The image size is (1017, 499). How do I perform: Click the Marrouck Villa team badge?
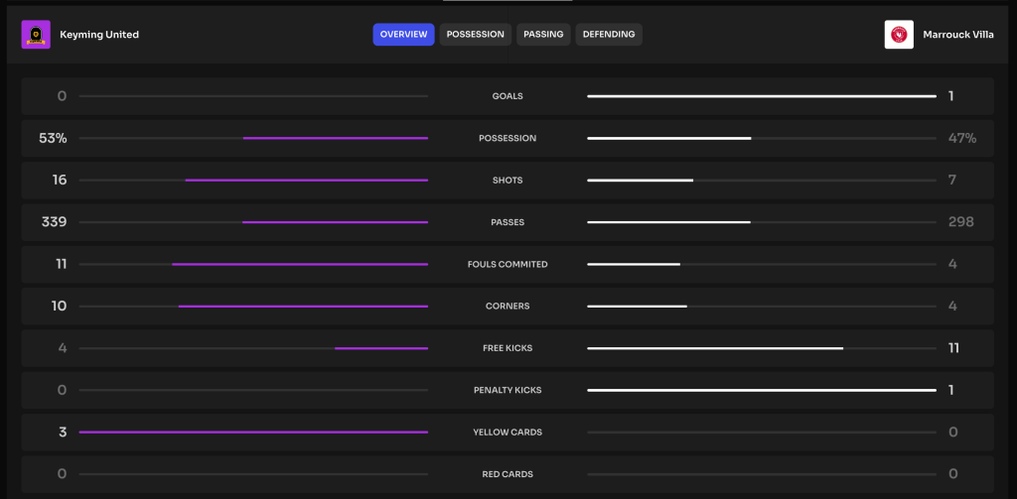coord(899,35)
